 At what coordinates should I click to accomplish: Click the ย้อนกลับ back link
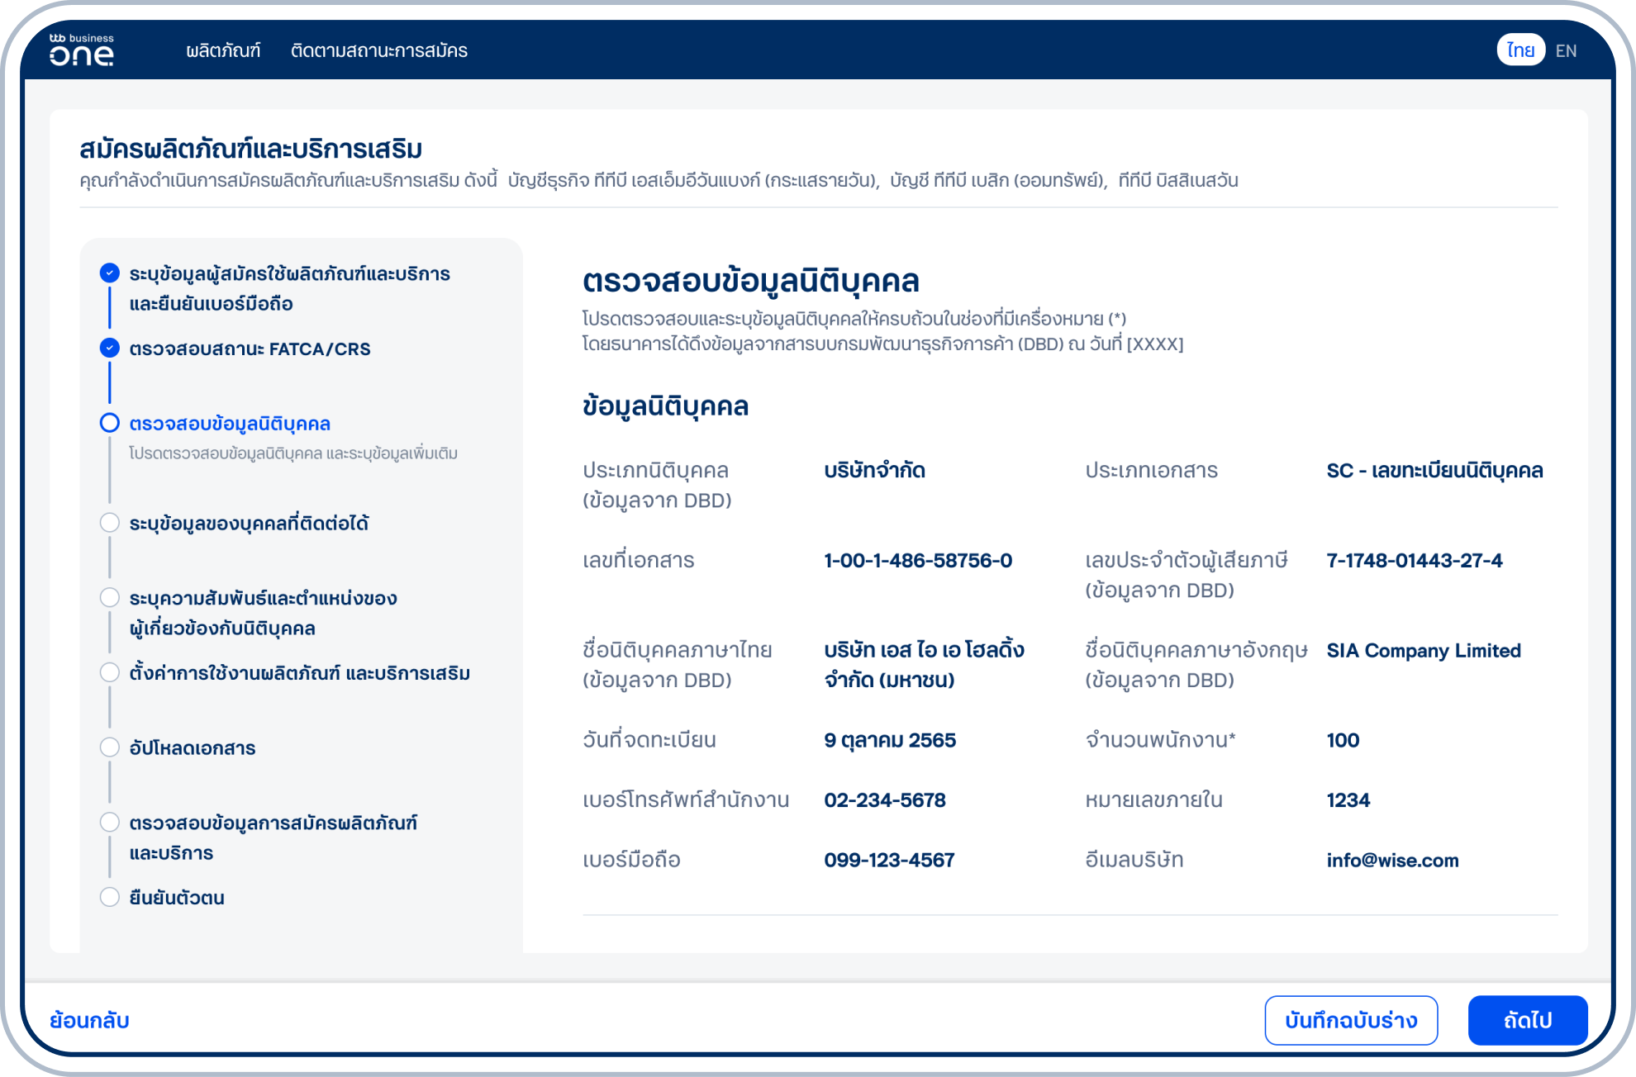coord(88,1019)
